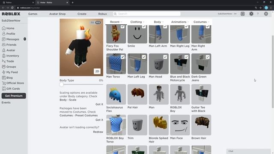Uncheck Fiery Fox Shoulder Pal item
The image size is (274, 154).
click(122, 27)
